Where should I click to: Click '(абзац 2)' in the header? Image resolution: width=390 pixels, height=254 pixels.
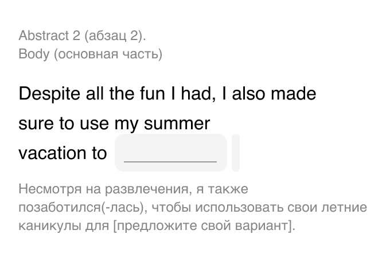[115, 36]
